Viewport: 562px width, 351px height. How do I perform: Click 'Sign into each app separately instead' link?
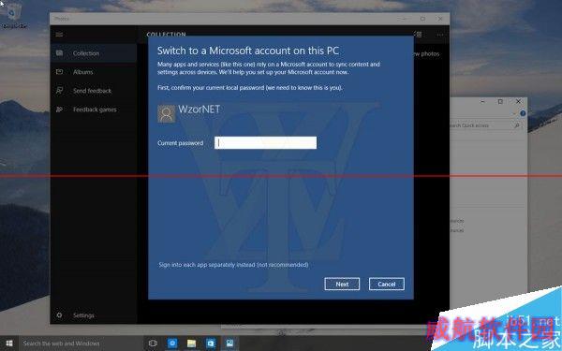(x=233, y=265)
